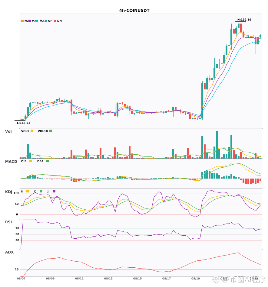Image resolution: width=268 pixels, height=287 pixels.
Task: Click the 08/17 date label
Action: 167,279
